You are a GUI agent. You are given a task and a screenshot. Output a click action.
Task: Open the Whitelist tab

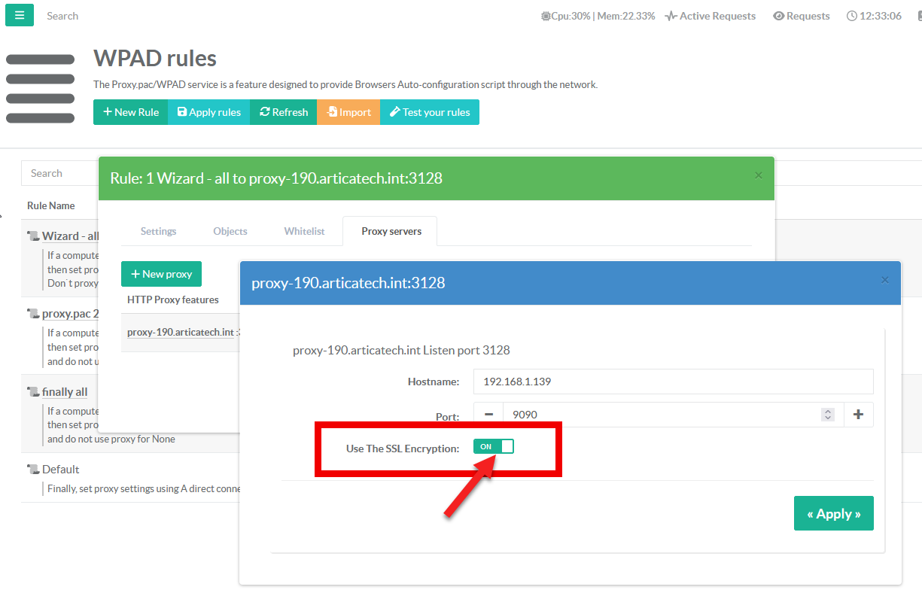(304, 231)
